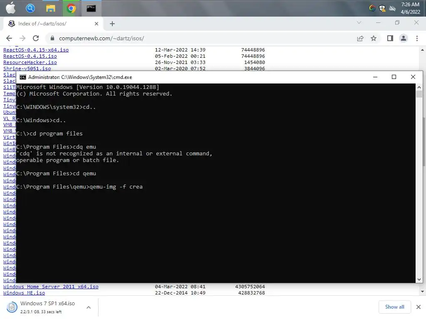
Task: Download ReactOS-0.4.15.iso
Action: tap(30, 56)
